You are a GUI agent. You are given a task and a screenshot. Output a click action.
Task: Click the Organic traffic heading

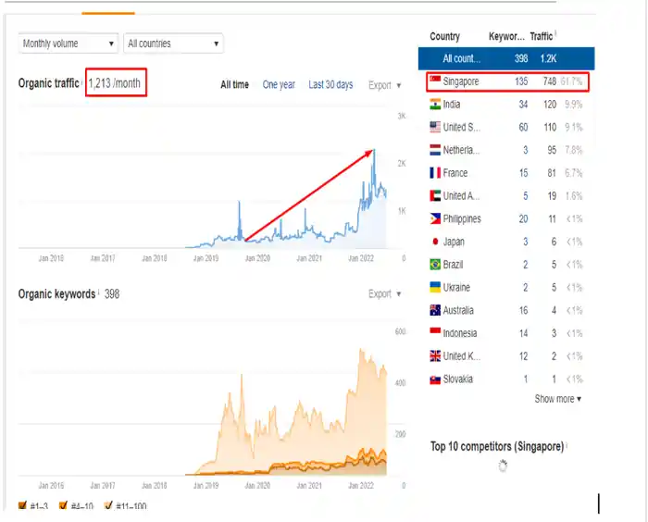(x=48, y=83)
